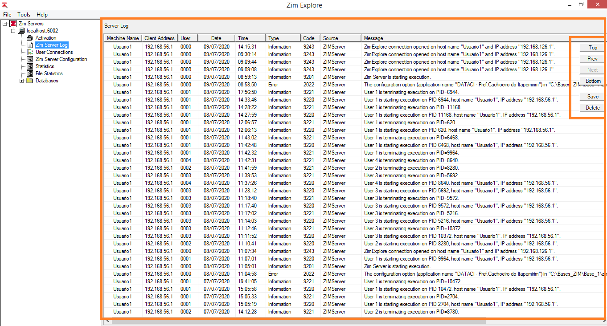Click code 9201 in the 11:05:01 row
607x326 pixels.
click(309, 266)
